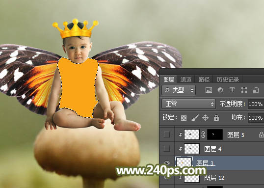Viewport: 264px width, 188px height.
Task: Select the layer named 图层 4
Action: point(212,149)
